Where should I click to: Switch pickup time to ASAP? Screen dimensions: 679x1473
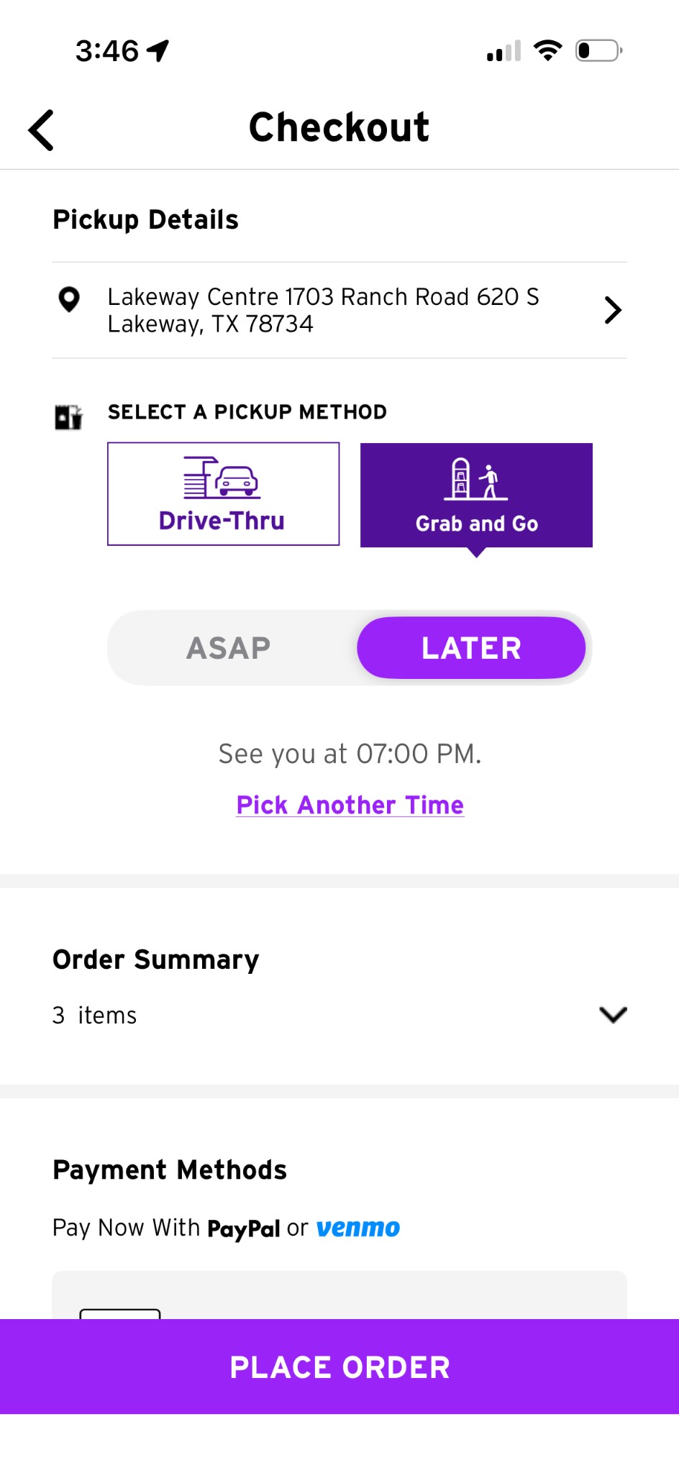229,648
